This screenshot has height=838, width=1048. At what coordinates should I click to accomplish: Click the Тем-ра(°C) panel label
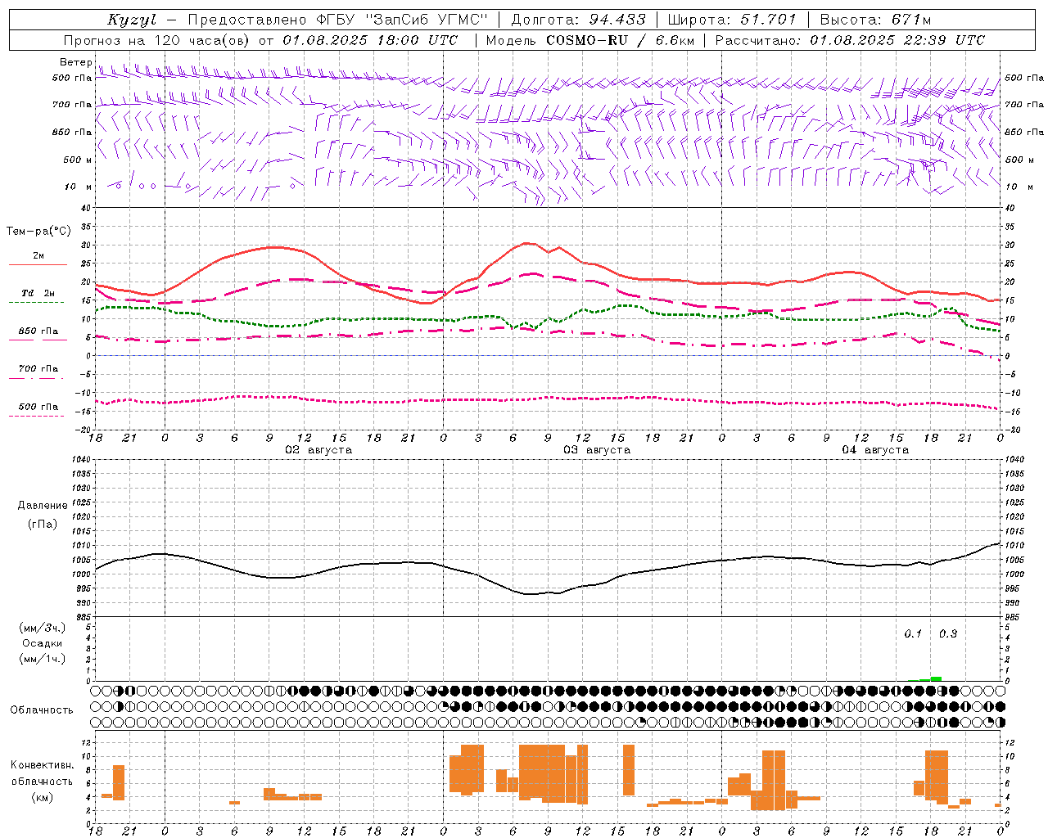coord(38,232)
